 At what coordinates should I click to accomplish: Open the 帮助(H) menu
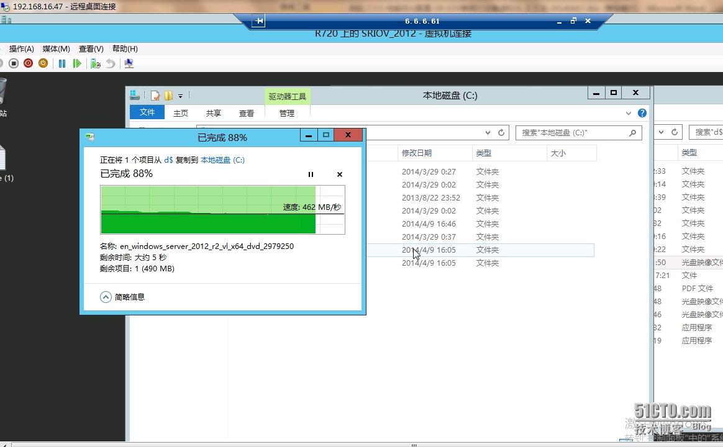pos(125,49)
